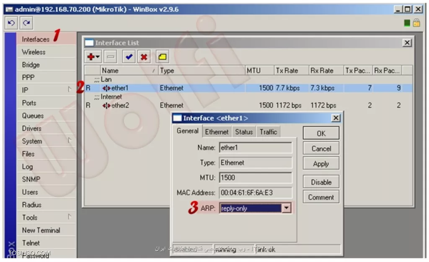Viewport: 429px width, 262px height.
Task: Open the Telnet menu item
Action: 47,243
